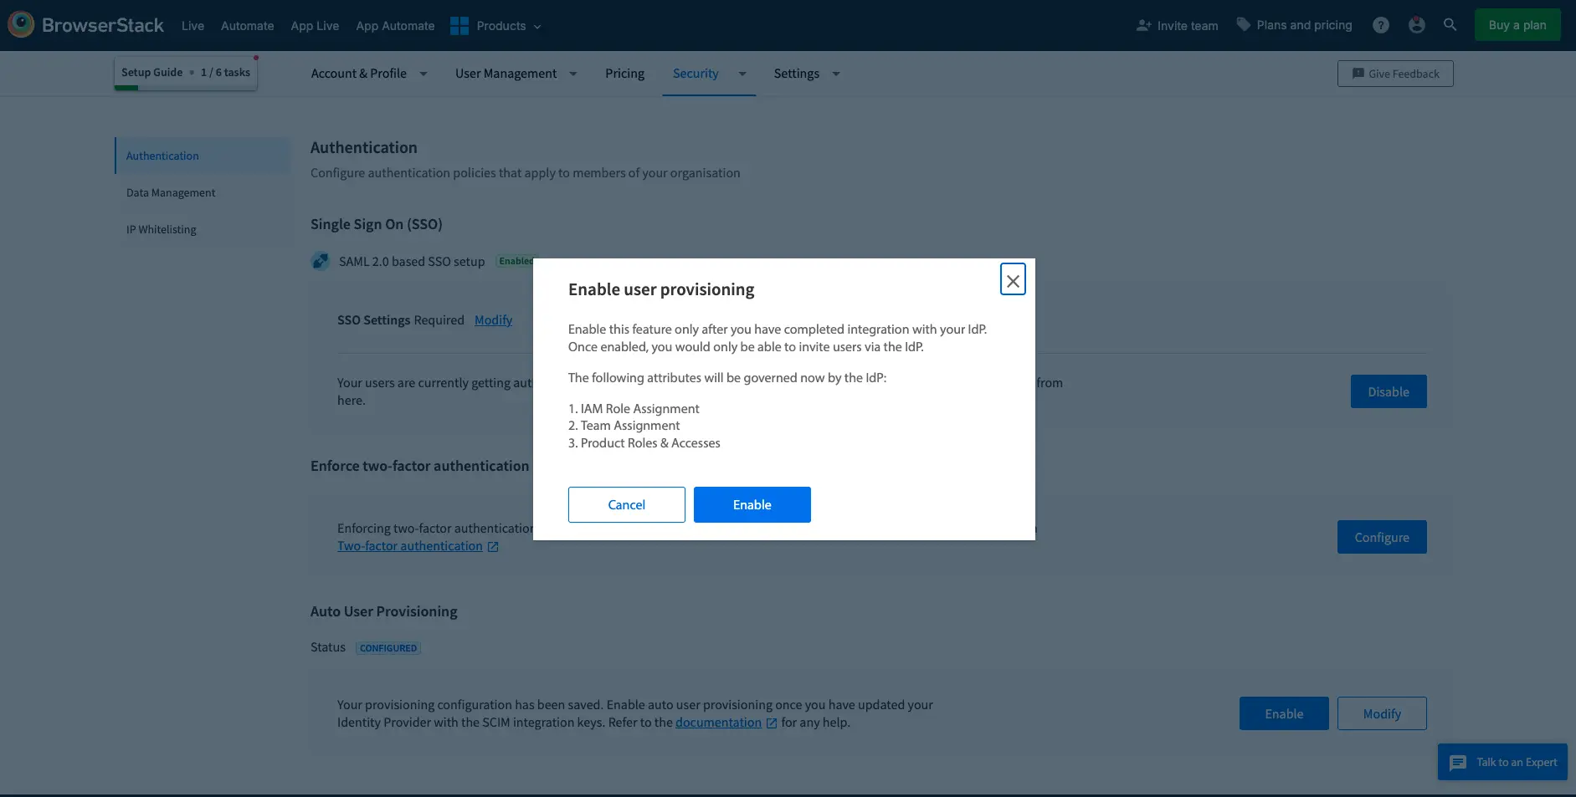Click the Invite team person icon
The height and width of the screenshot is (797, 1576).
pyautogui.click(x=1143, y=26)
